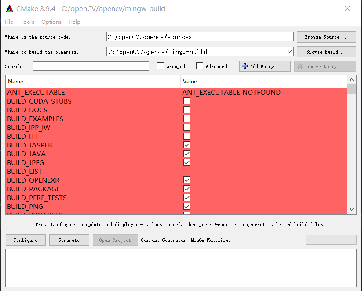Open the Tools menu

(27, 22)
